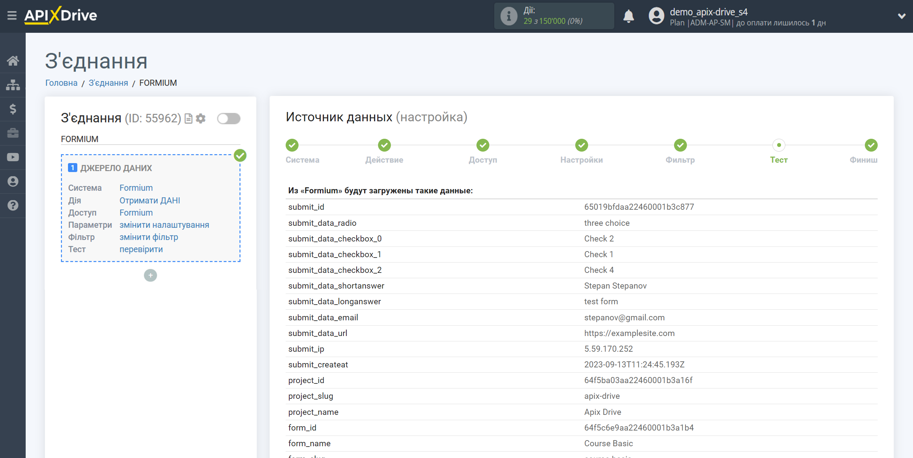This screenshot has width=913, height=458.
Task: Add a new block with the plus button
Action: click(x=150, y=275)
